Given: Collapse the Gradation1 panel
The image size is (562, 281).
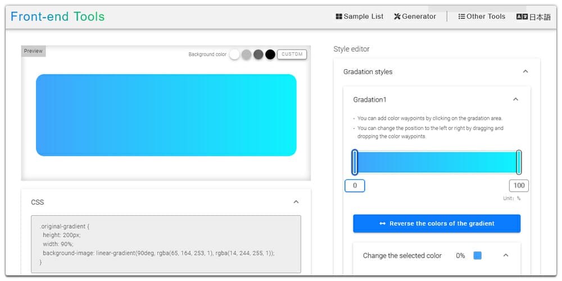Looking at the screenshot, I should [x=516, y=99].
